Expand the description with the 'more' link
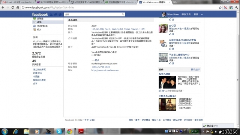The width and height of the screenshot is (240, 135). 97,60
